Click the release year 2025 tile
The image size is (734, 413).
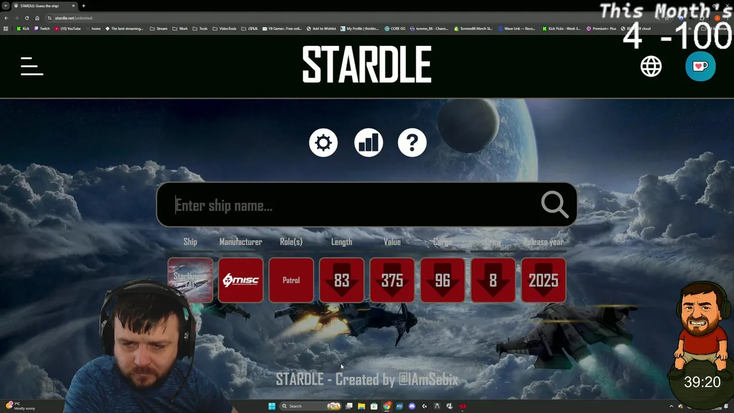click(x=544, y=280)
